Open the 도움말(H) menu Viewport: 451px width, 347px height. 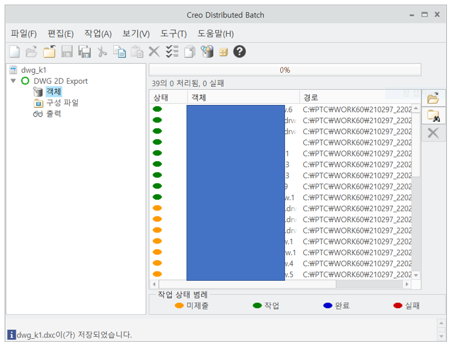tap(215, 33)
